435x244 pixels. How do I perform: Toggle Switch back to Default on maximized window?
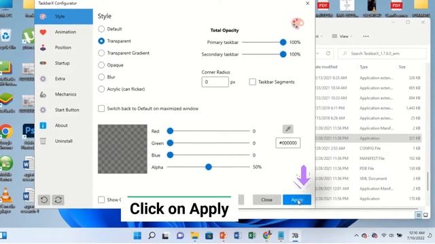101,108
